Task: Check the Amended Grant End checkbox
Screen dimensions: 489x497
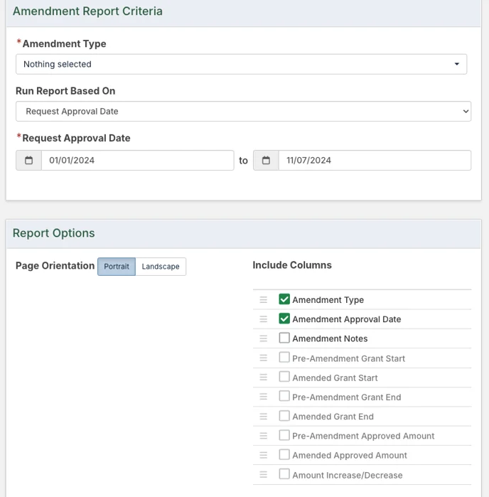Action: coord(284,415)
